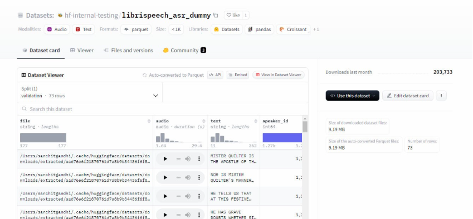
Task: Mute audio in NOR IS MISTER row
Action: pos(188,177)
